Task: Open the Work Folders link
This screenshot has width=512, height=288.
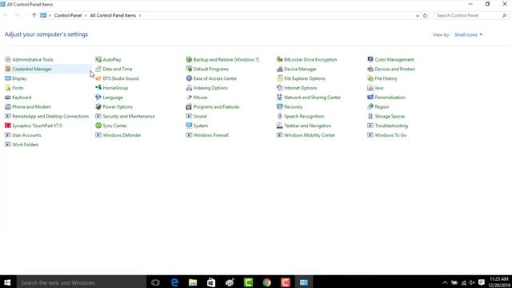Action: (x=26, y=145)
